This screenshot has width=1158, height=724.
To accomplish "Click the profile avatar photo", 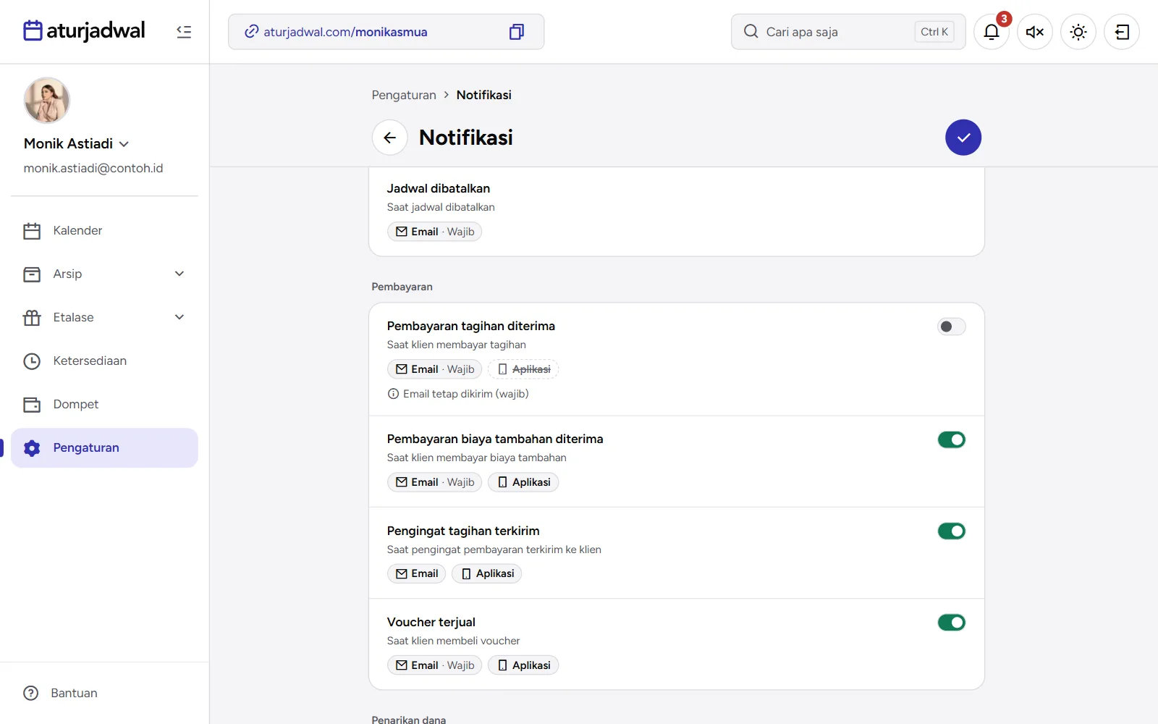I will pos(47,101).
